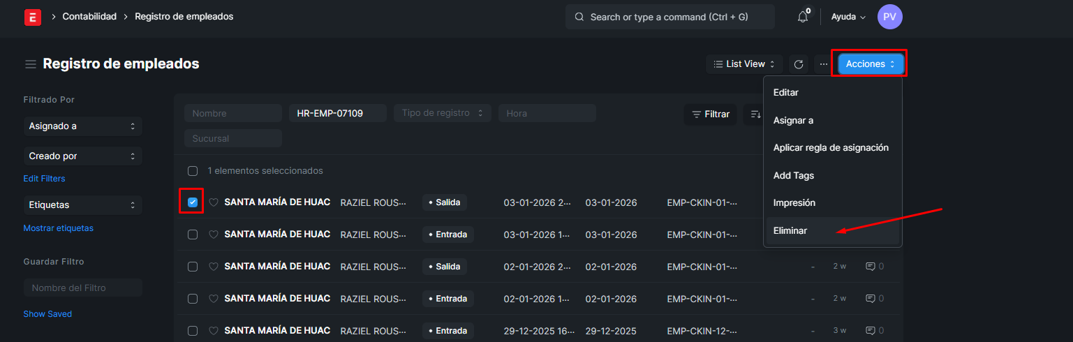Click the refresh list icon

[x=799, y=64]
